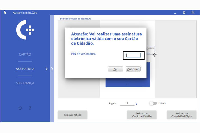Click the chevron on the light sidebar strip
The image size is (200, 133).
pyautogui.click(x=52, y=69)
